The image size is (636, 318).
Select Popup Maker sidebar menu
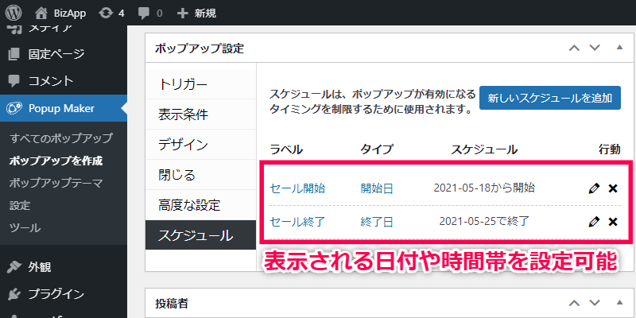pyautogui.click(x=64, y=108)
